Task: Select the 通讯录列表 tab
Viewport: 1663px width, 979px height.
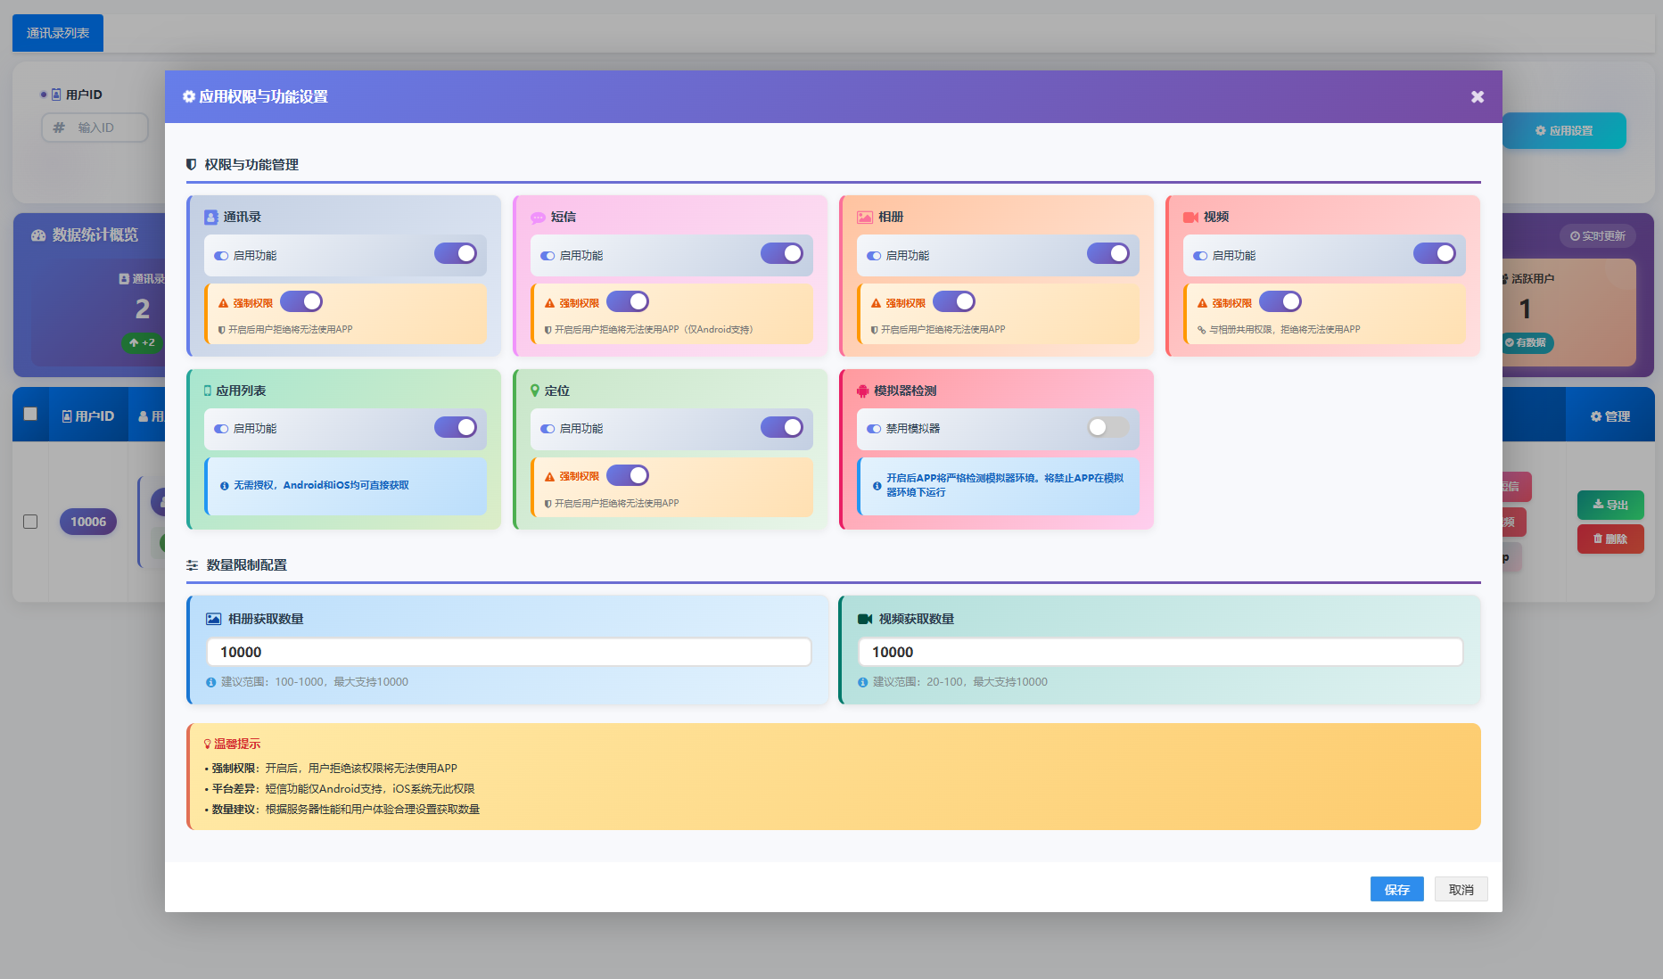Action: pyautogui.click(x=58, y=33)
